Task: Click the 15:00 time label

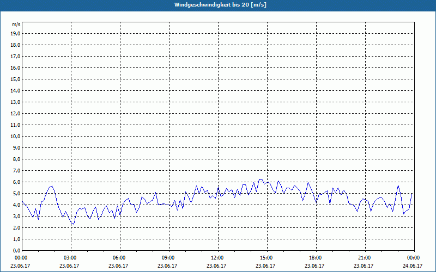Action: click(x=267, y=258)
